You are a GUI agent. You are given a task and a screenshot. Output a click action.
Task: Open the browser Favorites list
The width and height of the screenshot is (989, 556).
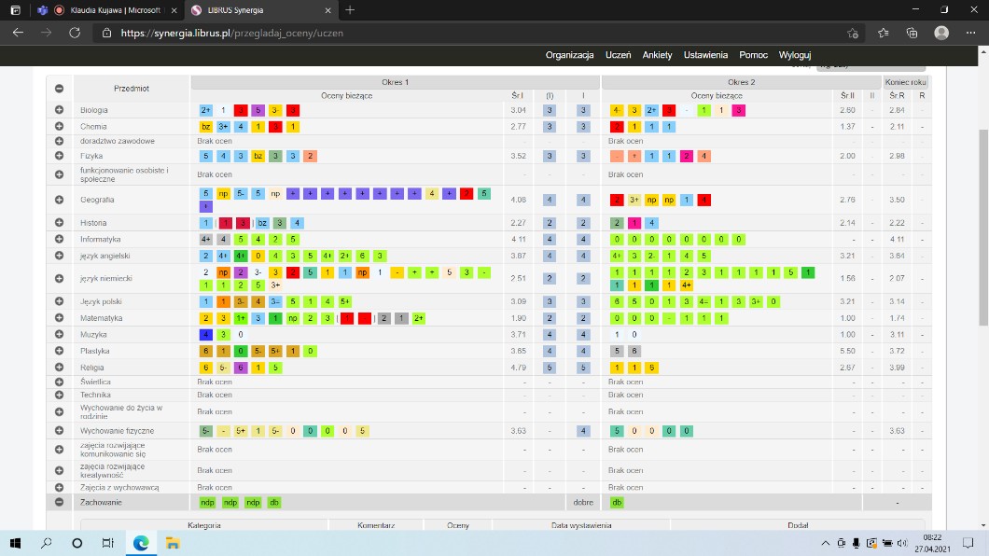tap(883, 33)
